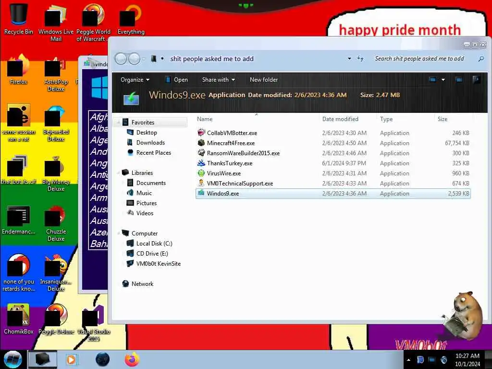Open the Recycle Bin desktop icon
492x369 pixels.
(19, 19)
